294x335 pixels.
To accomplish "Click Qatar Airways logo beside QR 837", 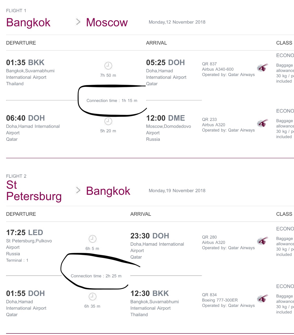I will coord(262,67).
